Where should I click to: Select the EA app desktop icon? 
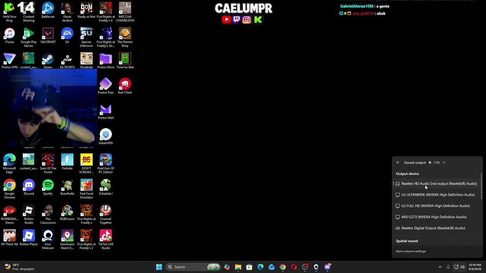67,36
